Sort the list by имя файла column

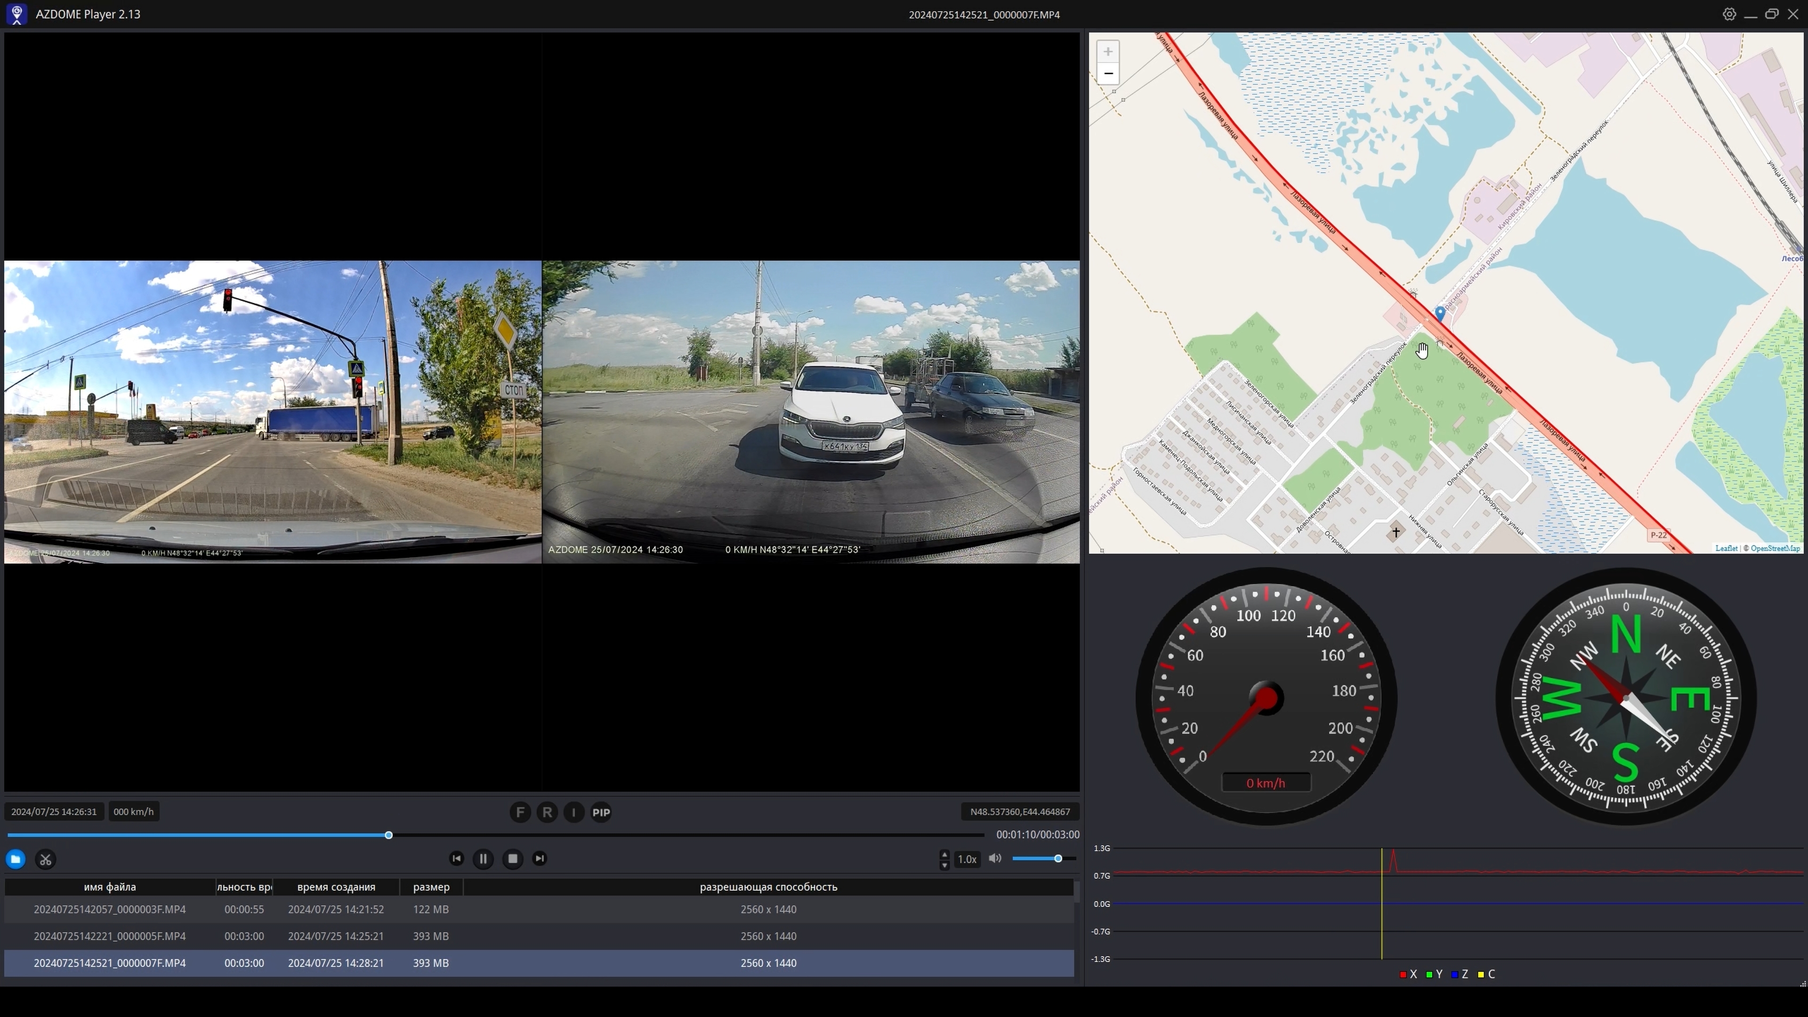(110, 887)
